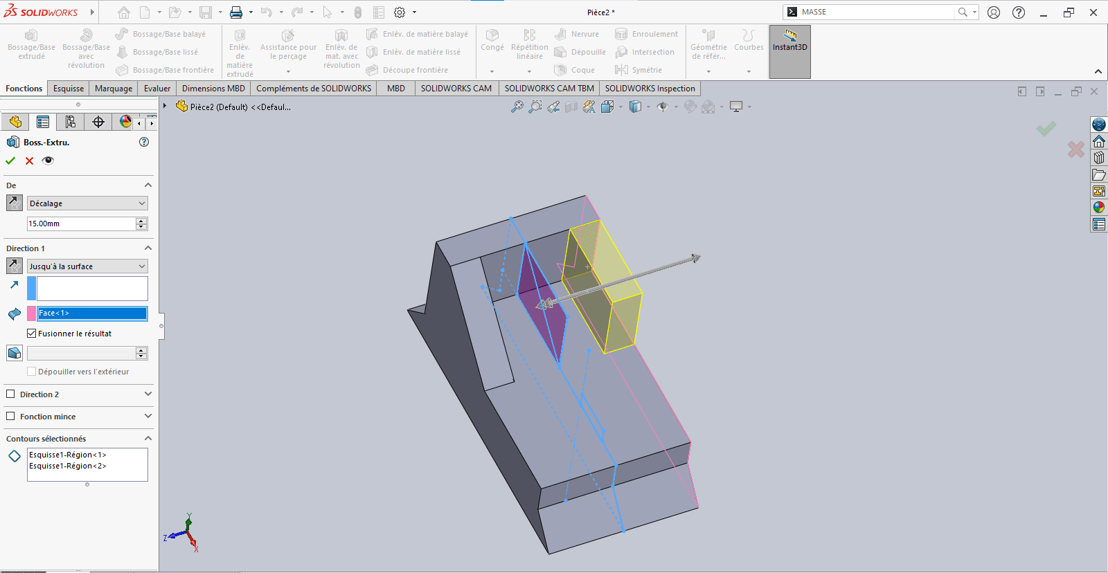
Task: Open the ConfigurationManager tab icon
Action: point(70,122)
